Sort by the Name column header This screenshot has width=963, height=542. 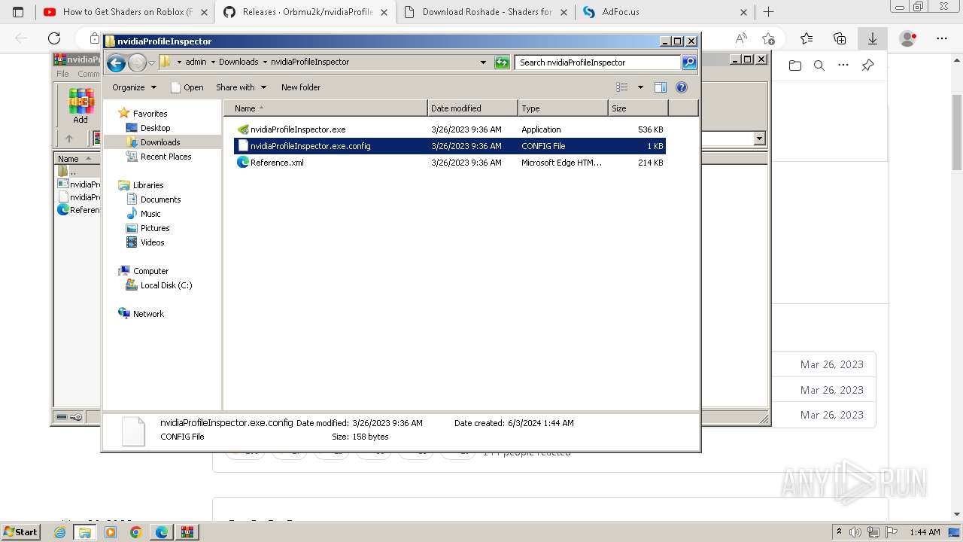click(326, 108)
